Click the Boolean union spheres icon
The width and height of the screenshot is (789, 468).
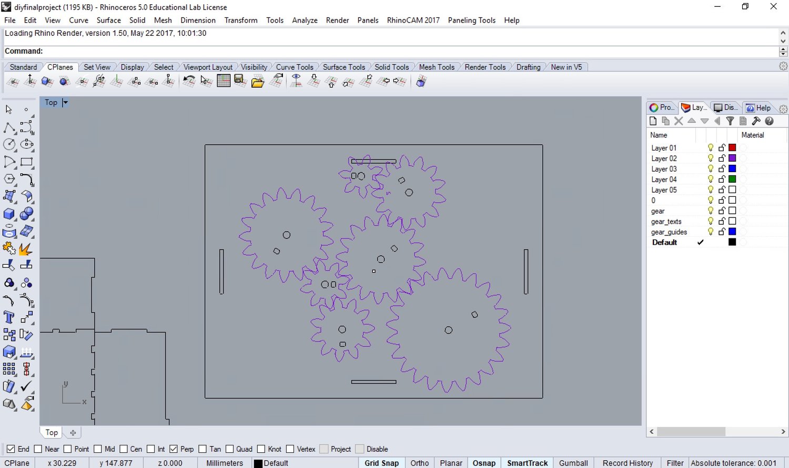[26, 214]
